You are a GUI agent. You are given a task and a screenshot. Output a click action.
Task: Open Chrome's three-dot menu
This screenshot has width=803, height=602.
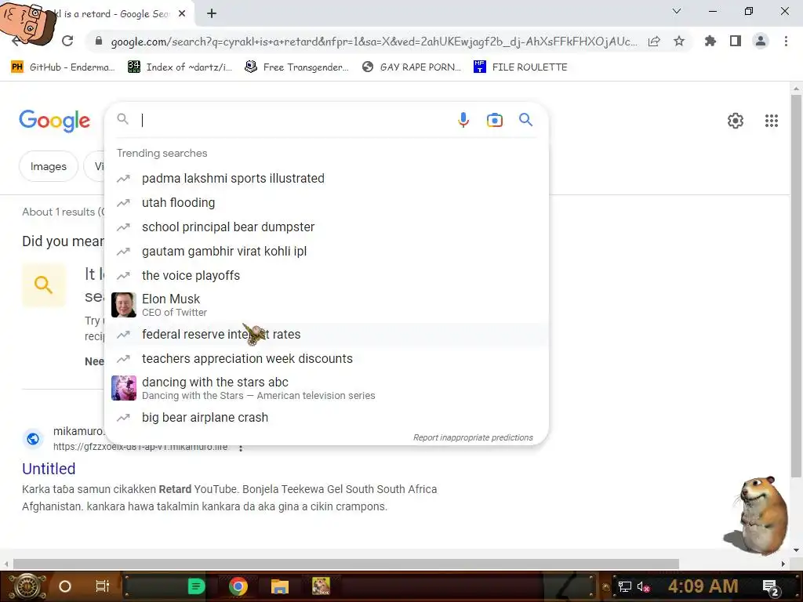(x=786, y=41)
